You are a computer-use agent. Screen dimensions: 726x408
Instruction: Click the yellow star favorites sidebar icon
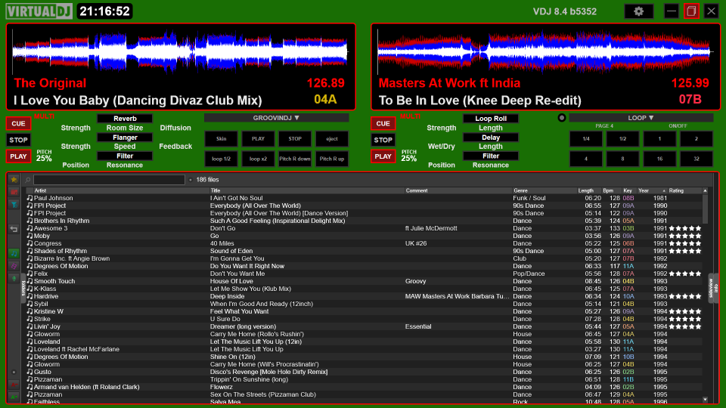[x=14, y=180]
